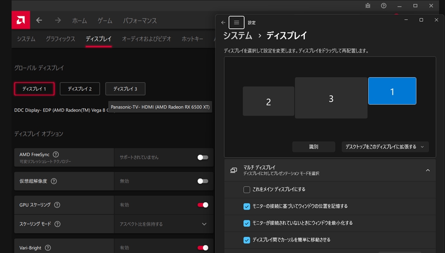Toggle the 仮想超解像度 switch
445x253 pixels.
coord(203,181)
